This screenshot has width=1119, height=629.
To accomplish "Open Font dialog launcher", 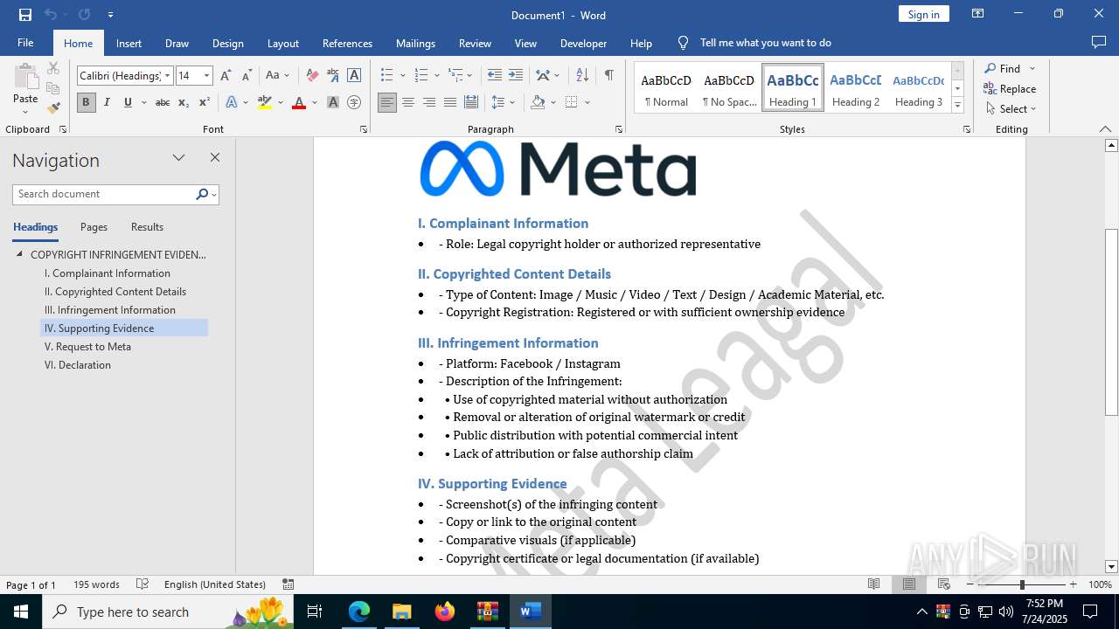I will (364, 129).
